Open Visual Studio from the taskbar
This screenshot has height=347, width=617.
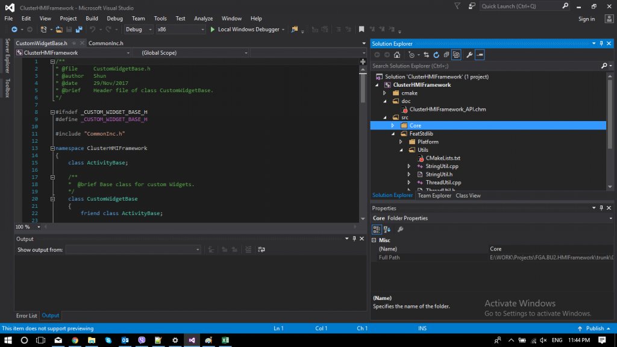tap(191, 340)
